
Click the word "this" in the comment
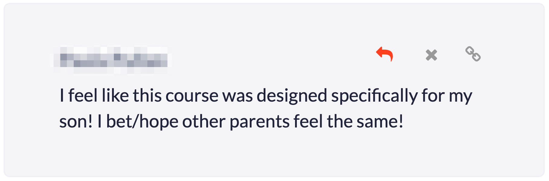pyautogui.click(x=147, y=96)
